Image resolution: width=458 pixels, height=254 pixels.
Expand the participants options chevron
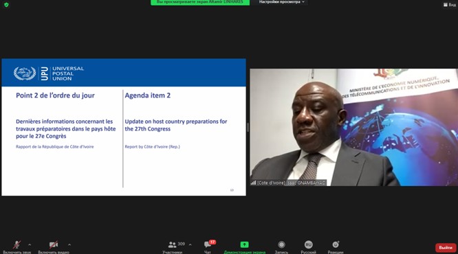[190, 244]
